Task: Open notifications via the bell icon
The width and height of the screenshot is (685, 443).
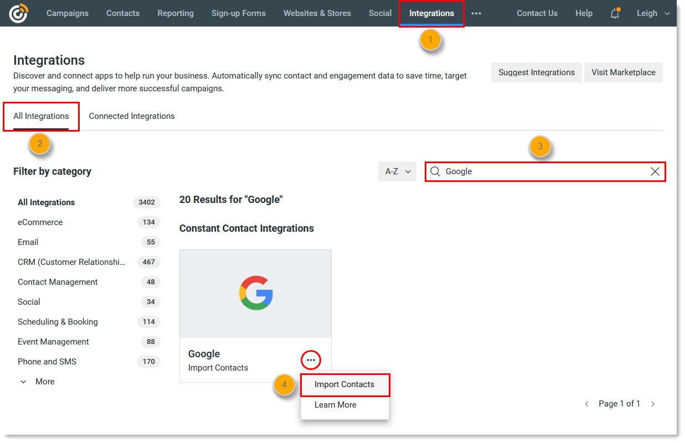Action: [x=615, y=13]
